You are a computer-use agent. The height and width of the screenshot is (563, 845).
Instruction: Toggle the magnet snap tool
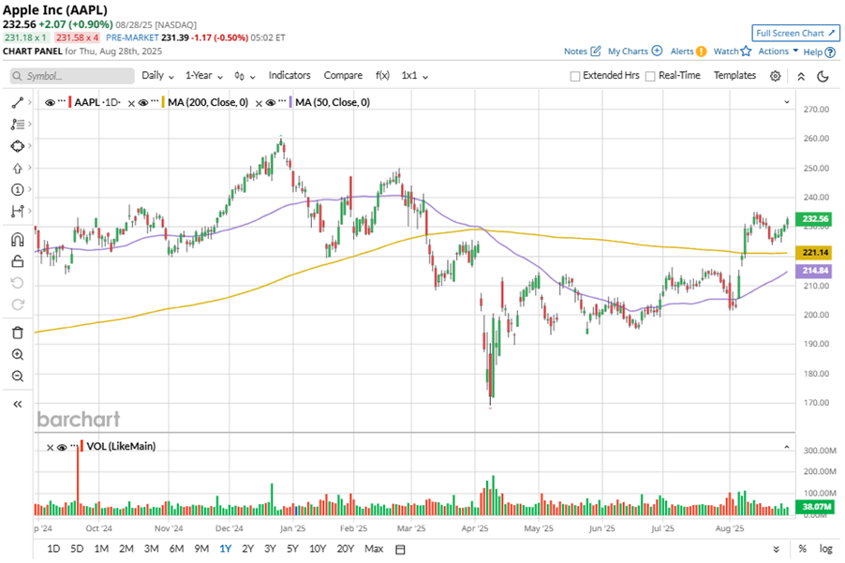(17, 239)
